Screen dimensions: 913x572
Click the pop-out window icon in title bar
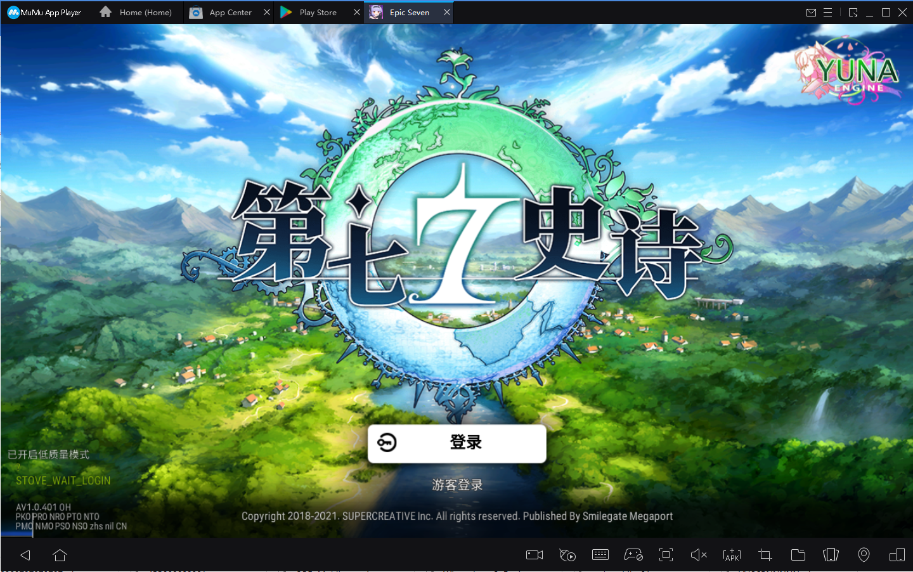[x=853, y=12]
